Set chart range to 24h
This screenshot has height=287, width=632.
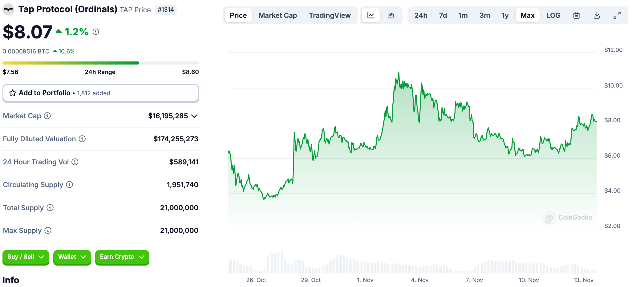(x=421, y=15)
